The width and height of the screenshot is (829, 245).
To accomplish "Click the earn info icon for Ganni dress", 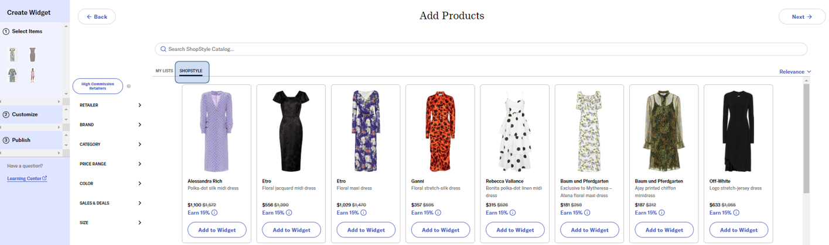I will coord(438,213).
